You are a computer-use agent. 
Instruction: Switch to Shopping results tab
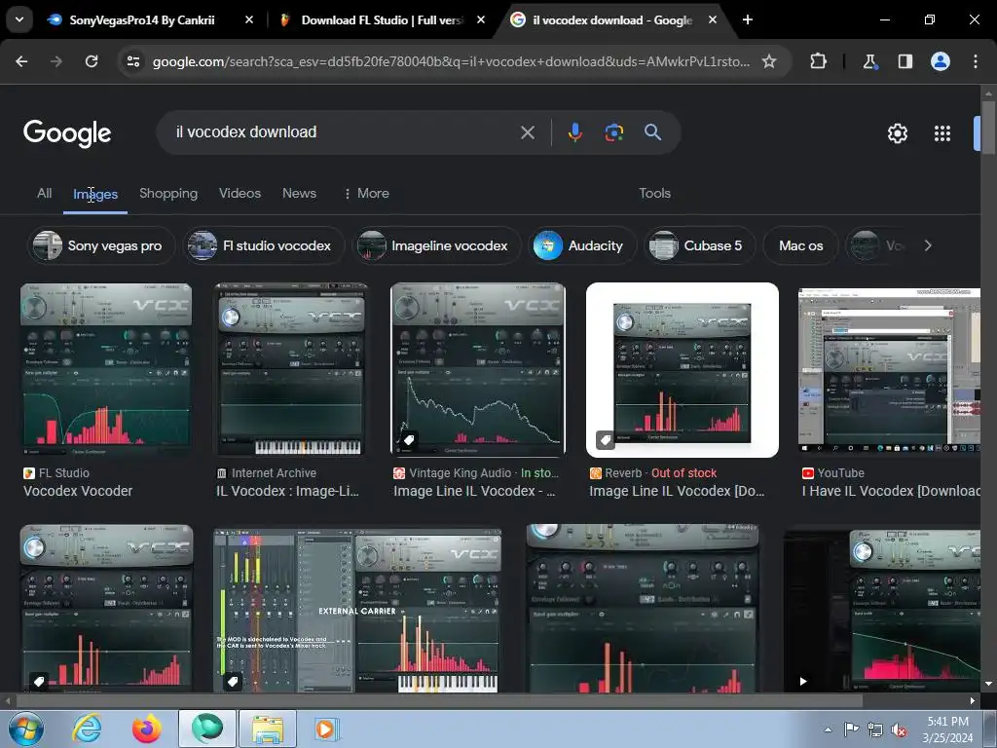pyautogui.click(x=168, y=194)
